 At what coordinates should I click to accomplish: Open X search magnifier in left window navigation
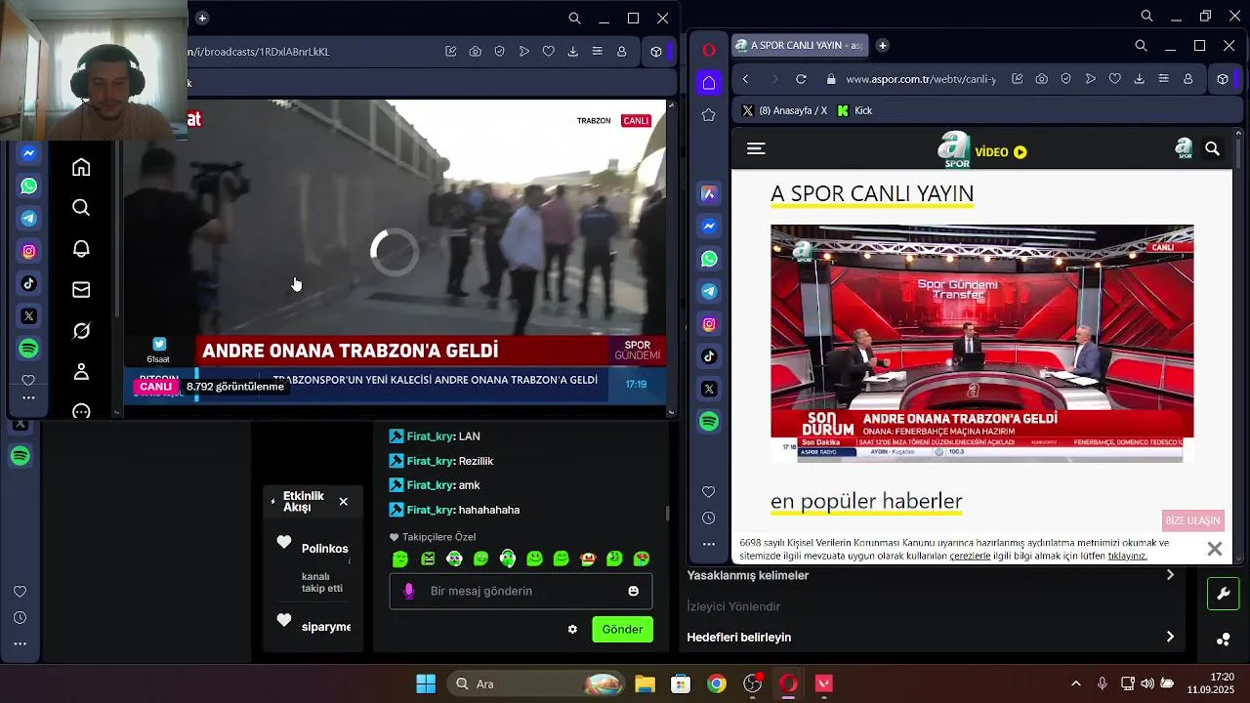81,207
